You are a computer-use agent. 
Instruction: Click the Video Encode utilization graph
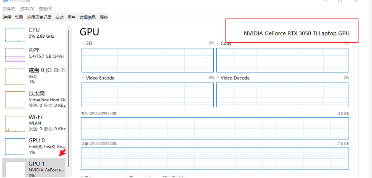pyautogui.click(x=147, y=95)
